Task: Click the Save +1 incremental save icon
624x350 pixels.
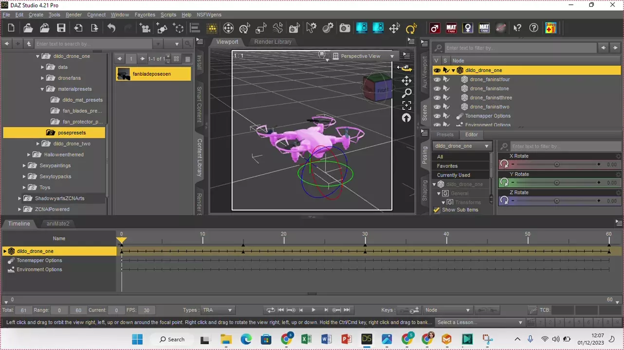Action: [551, 28]
